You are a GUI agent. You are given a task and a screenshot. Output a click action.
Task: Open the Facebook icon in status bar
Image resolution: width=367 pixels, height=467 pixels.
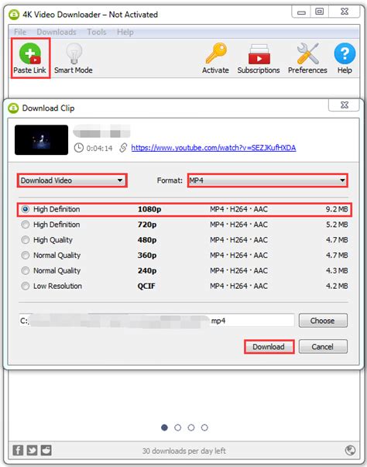click(x=18, y=450)
